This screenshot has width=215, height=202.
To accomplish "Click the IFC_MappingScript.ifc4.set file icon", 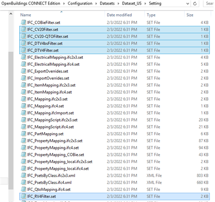I will coord(23,127).
